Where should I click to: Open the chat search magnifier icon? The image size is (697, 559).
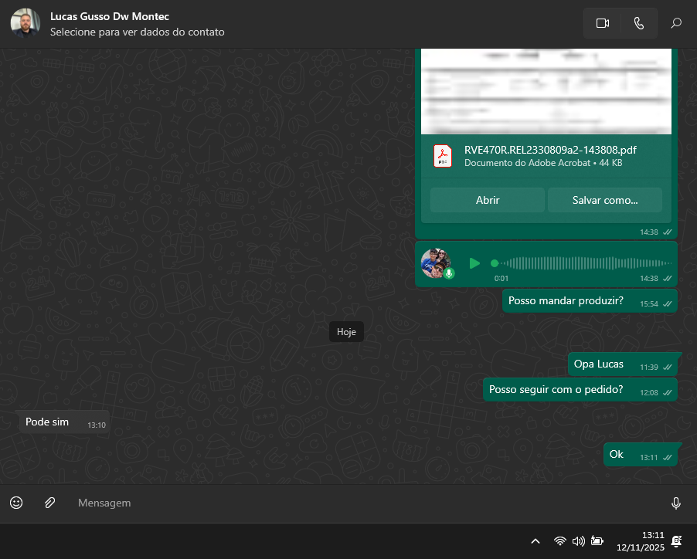pyautogui.click(x=676, y=23)
